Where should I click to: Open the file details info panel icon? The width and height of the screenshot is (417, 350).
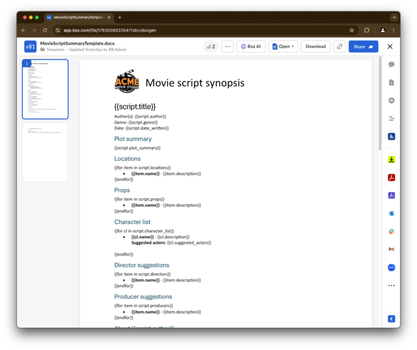pyautogui.click(x=391, y=83)
